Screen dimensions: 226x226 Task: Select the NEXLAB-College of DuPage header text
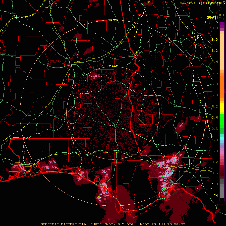200,3
